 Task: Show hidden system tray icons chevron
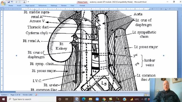142,99
